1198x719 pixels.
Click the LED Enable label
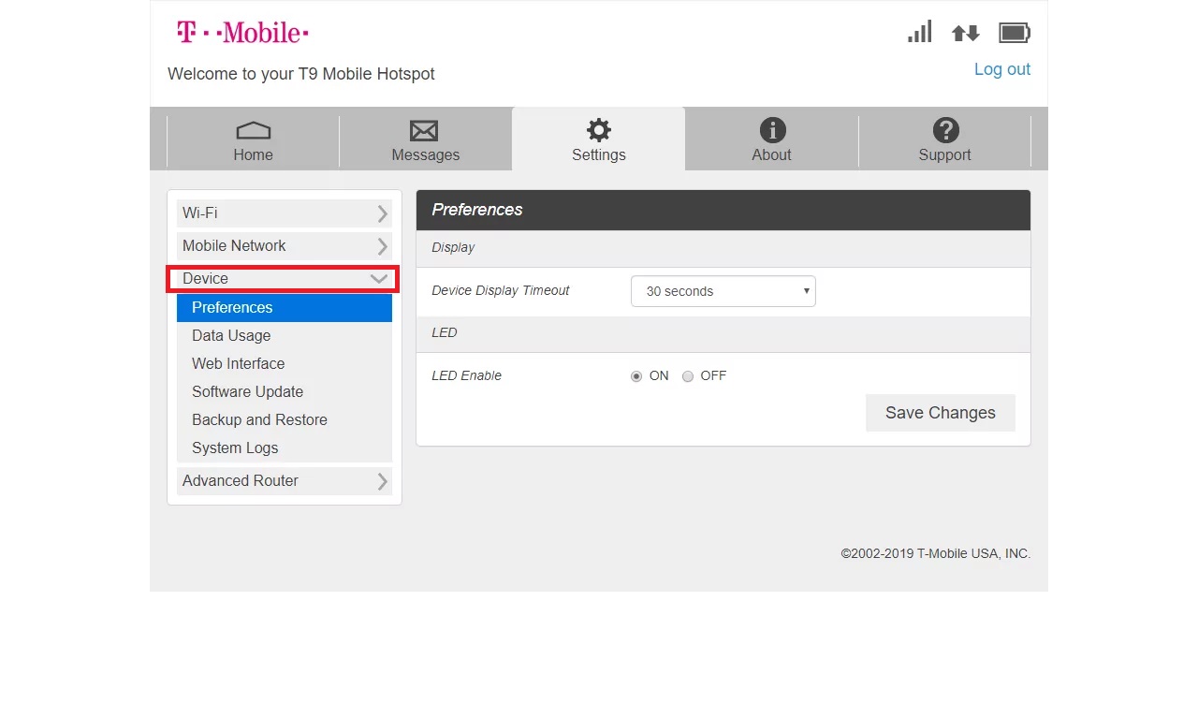[x=467, y=376]
